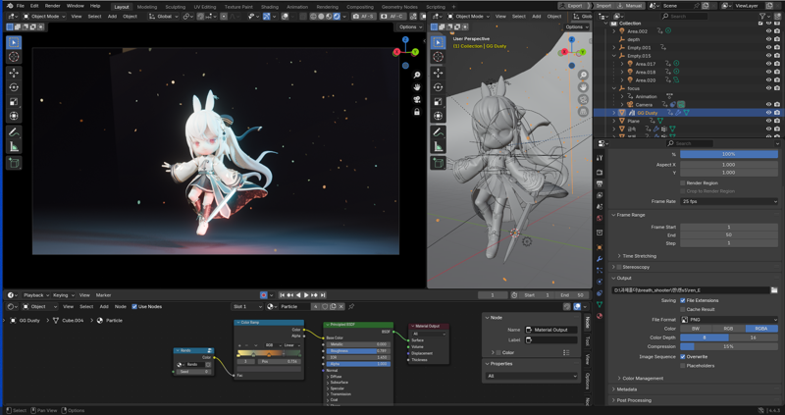Select the Rotate tool in right viewport
This screenshot has height=415, width=785.
(438, 87)
